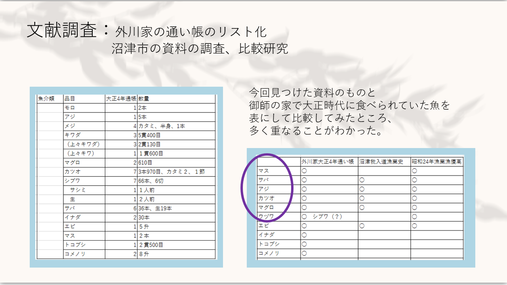Viewport: 507px width, 285px height.
Task: Click the 沼津市の資料の調査、比較研究 text line
Action: 200,49
